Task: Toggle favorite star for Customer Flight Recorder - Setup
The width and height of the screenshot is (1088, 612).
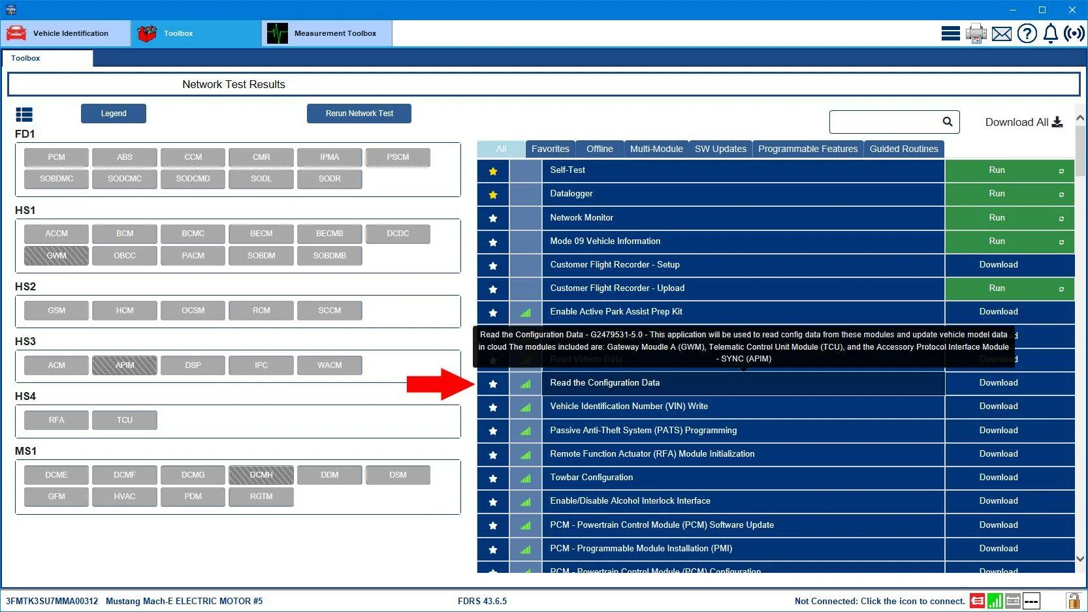Action: (x=493, y=266)
